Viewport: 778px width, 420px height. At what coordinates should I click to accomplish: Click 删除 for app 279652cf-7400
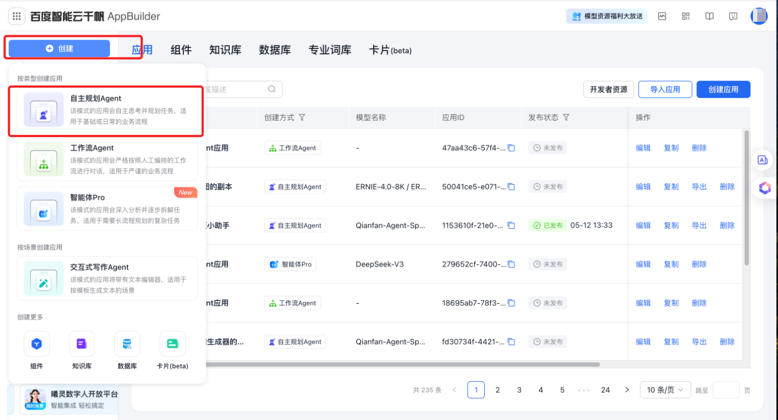pyautogui.click(x=699, y=264)
